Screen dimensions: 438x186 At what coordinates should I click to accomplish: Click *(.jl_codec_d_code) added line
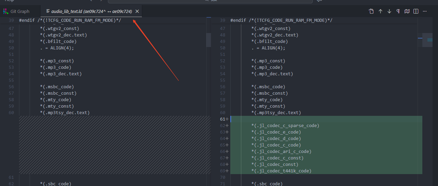click(276, 139)
